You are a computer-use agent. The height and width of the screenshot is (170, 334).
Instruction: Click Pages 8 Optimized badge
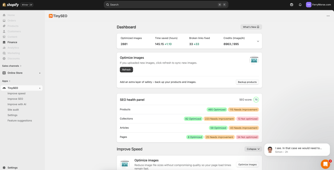[195, 137]
